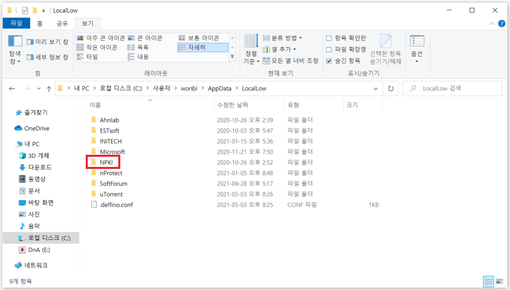Click 선택한 항목 숨기기/해제 button

[385, 50]
